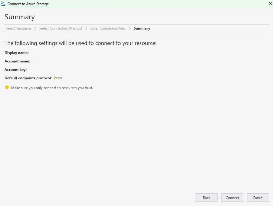
Task: Jump to Select Connection Method step
Action: [x=61, y=28]
